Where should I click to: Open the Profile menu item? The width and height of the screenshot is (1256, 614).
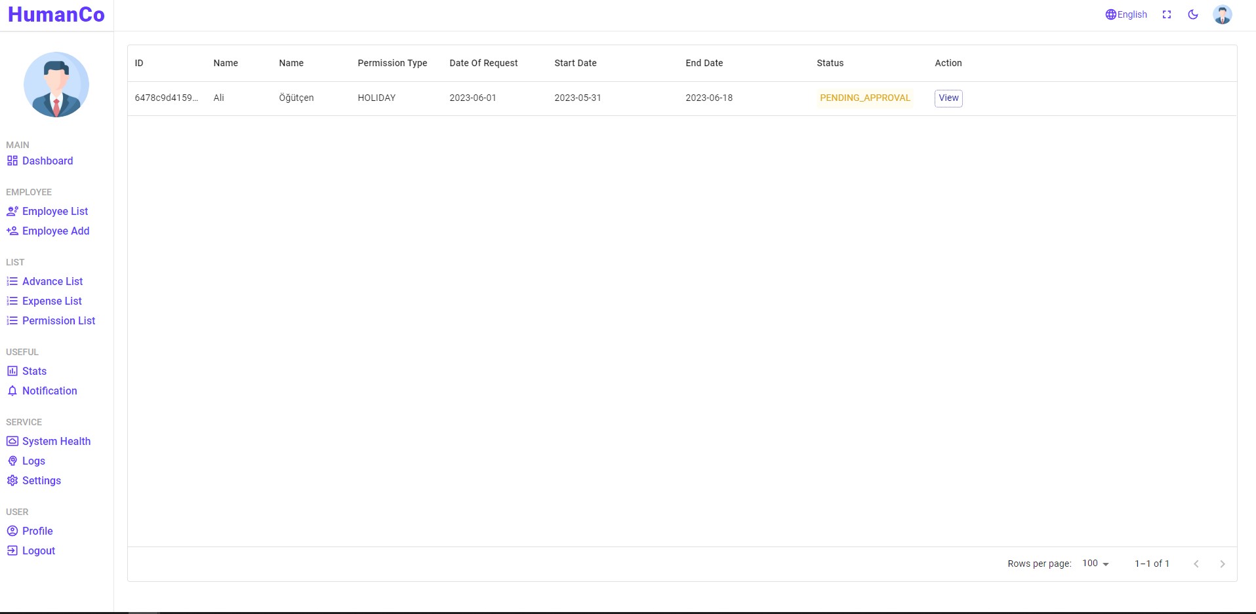[37, 531]
